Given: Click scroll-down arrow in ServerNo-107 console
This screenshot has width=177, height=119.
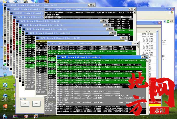Looking at the screenshot, I should point(147,113).
